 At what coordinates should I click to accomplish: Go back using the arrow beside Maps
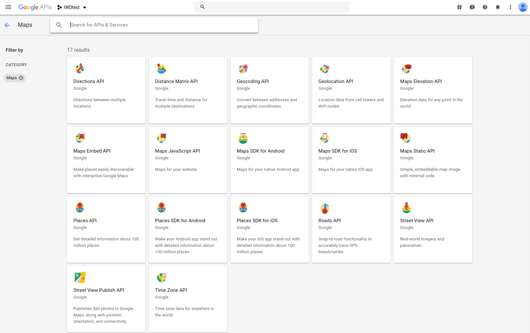coord(7,25)
